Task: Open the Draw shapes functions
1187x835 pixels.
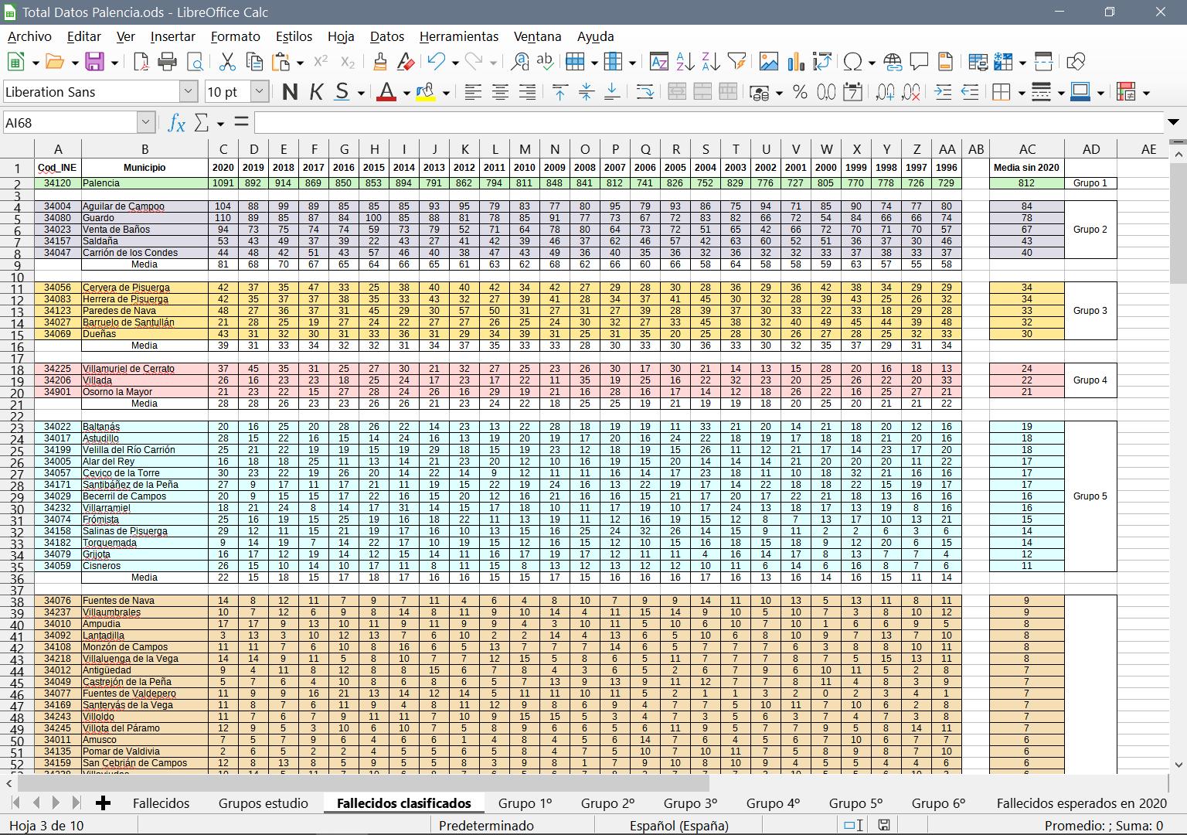Action: (1076, 62)
